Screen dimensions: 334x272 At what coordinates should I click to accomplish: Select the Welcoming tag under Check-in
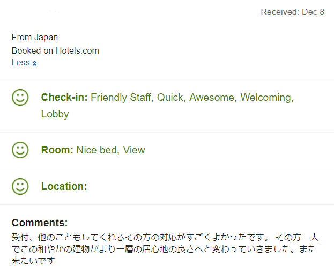(x=265, y=98)
